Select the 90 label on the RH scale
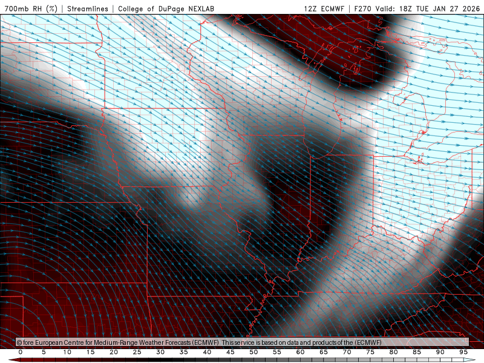This screenshot has width=484, height=363. click(x=440, y=352)
